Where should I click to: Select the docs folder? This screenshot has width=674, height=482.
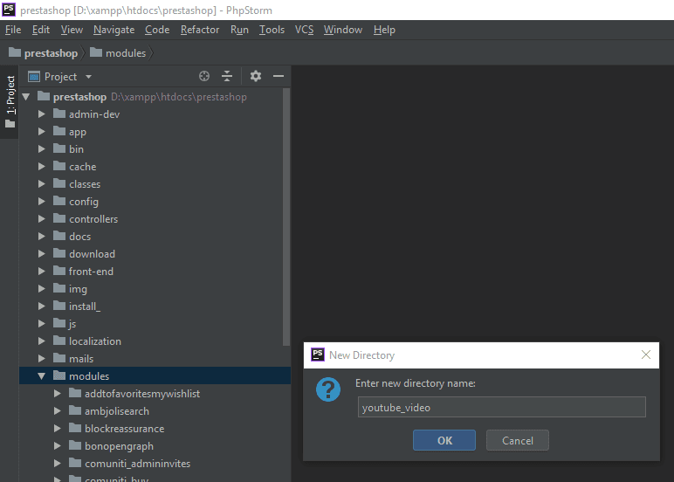pos(80,237)
